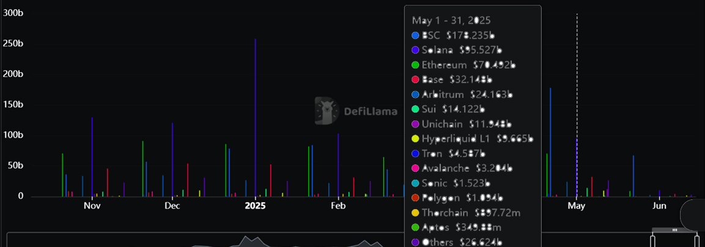The image size is (705, 247).
Task: Click the tallest Solana bar at 2025
Action: 256,118
